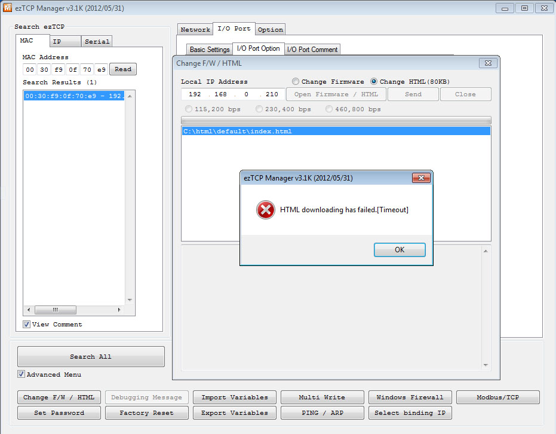Click the log pane scroll down arrow
Viewport: 556px width, 434px height.
pos(486,365)
